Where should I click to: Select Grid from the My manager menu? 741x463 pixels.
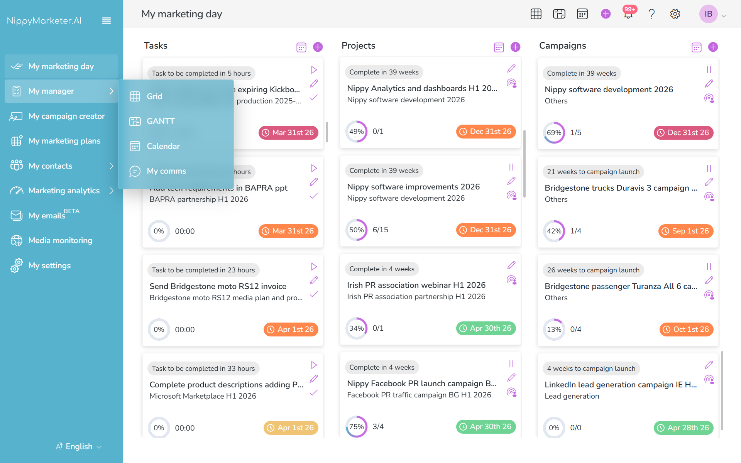(x=154, y=96)
